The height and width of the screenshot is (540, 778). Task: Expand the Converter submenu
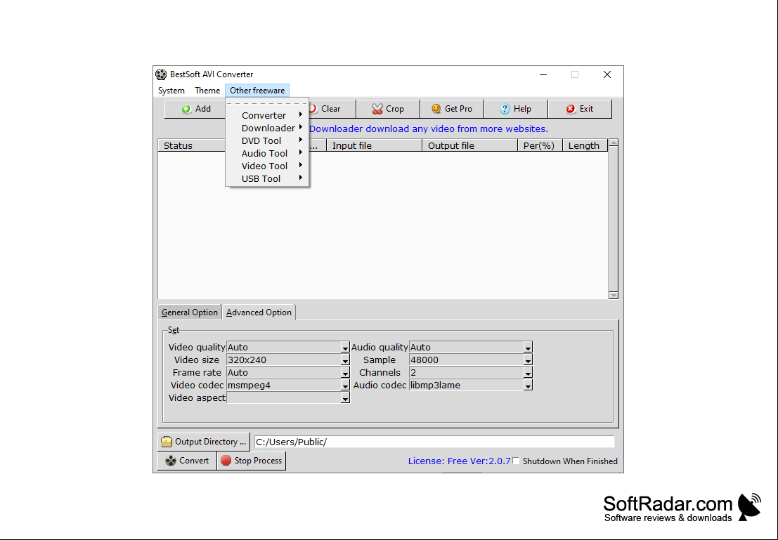tap(267, 116)
